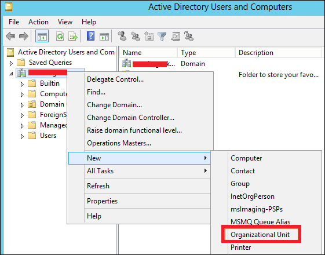Click the Create new group toolbar icon
325x255 pixels.
[x=136, y=36]
